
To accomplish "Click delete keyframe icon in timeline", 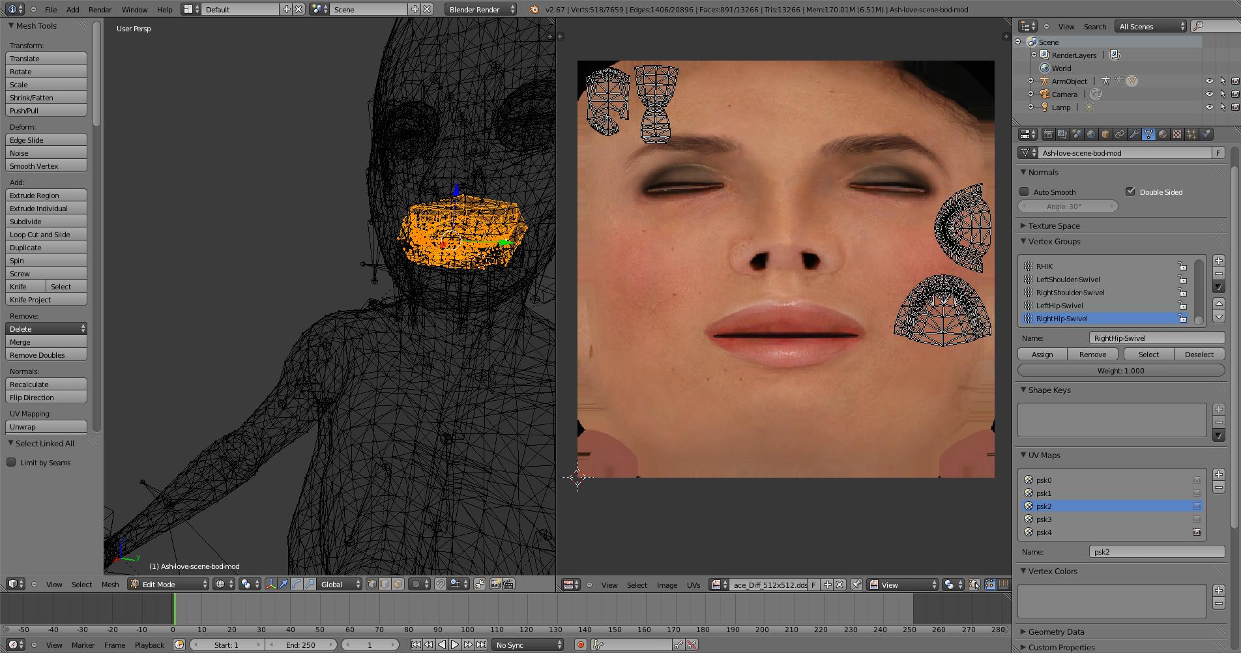I will tap(692, 645).
